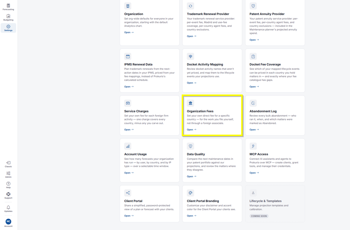Open link under Organization Fees
The image size is (350, 230).
click(x=192, y=130)
